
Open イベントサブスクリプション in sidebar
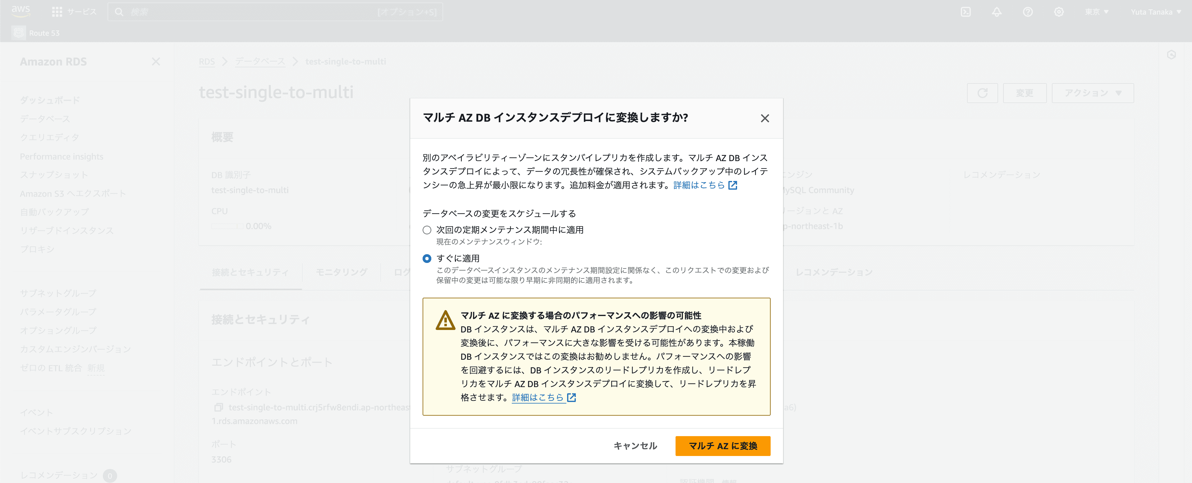tap(76, 431)
